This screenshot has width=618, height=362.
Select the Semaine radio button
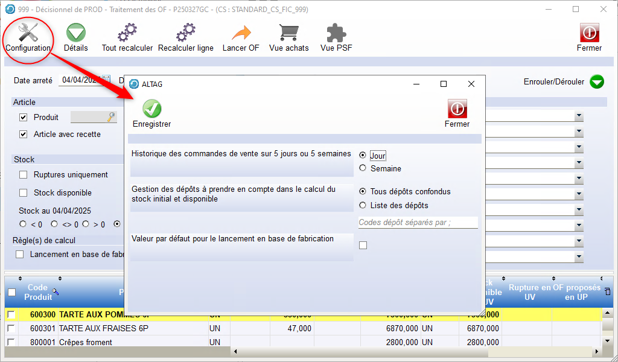coord(363,168)
